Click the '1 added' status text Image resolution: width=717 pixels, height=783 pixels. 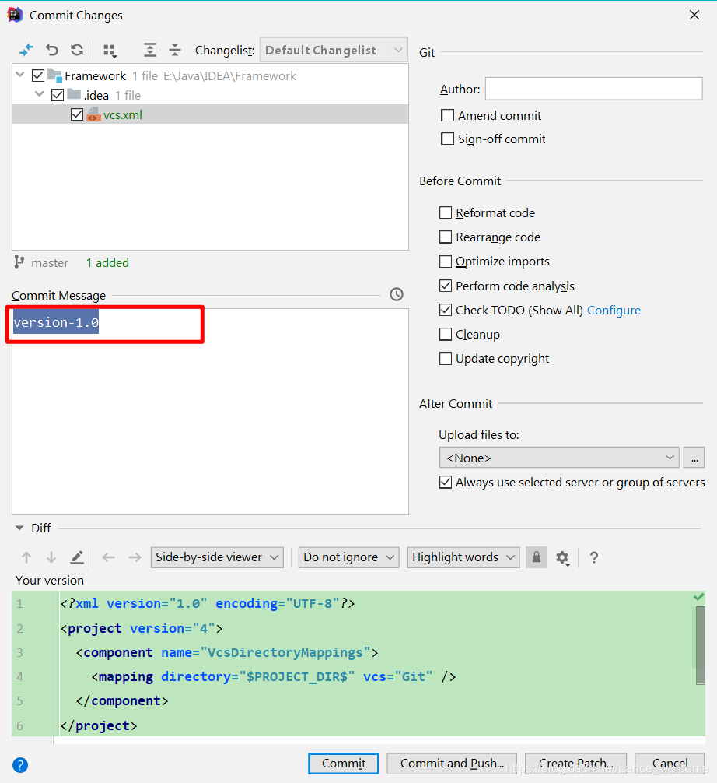point(107,262)
